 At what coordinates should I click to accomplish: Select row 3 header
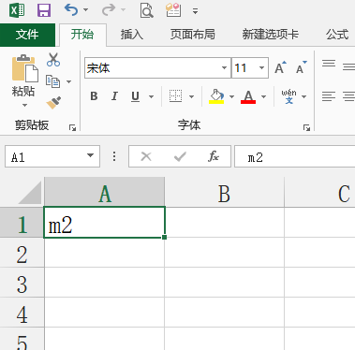pos(22,283)
